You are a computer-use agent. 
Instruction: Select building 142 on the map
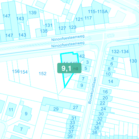[x=81, y=56]
